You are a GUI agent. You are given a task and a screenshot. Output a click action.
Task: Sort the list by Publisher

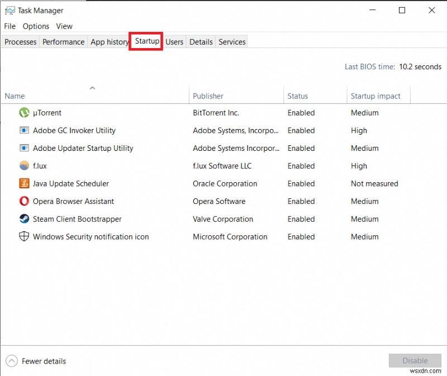[x=208, y=96]
